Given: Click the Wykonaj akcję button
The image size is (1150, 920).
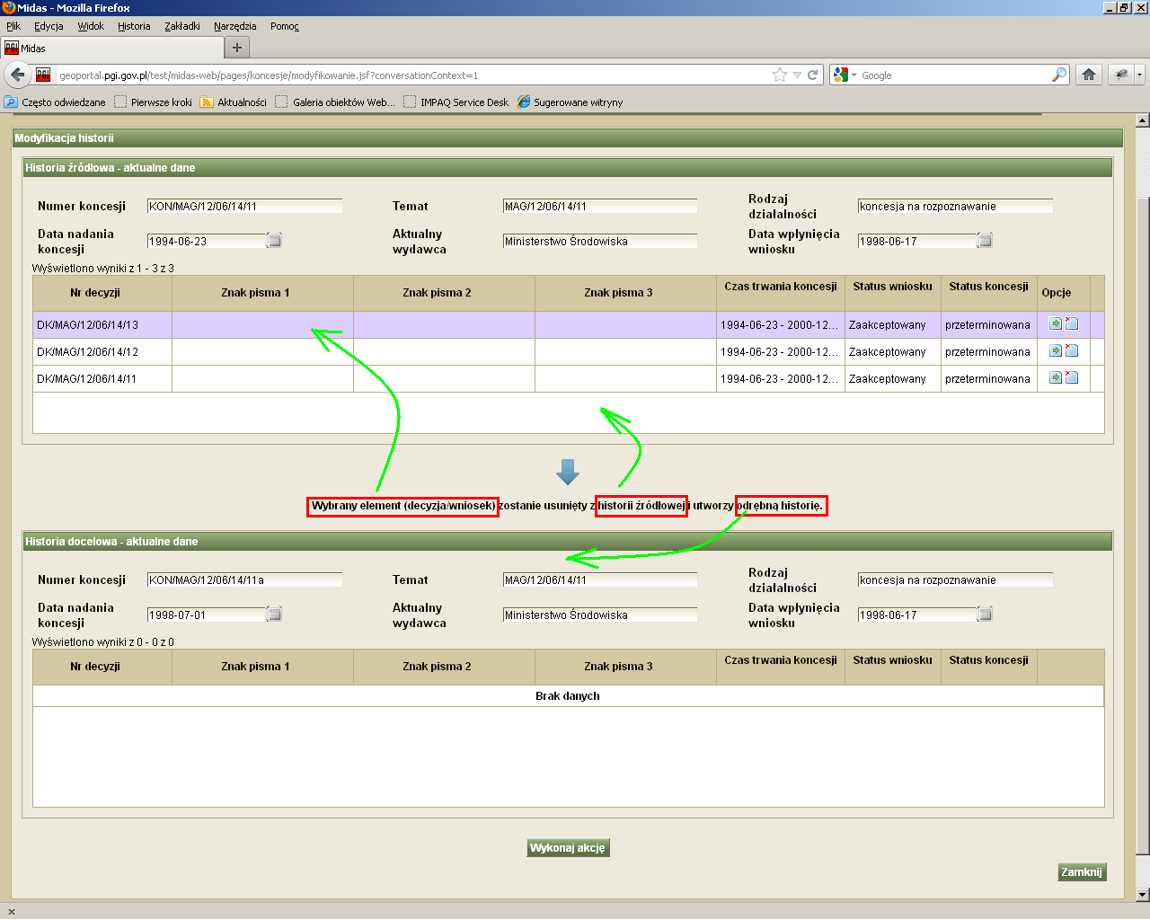Looking at the screenshot, I should coord(568,847).
